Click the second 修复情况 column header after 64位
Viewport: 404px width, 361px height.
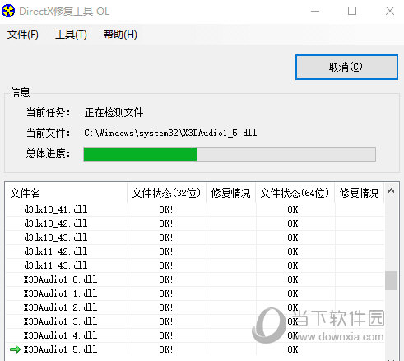359,193
